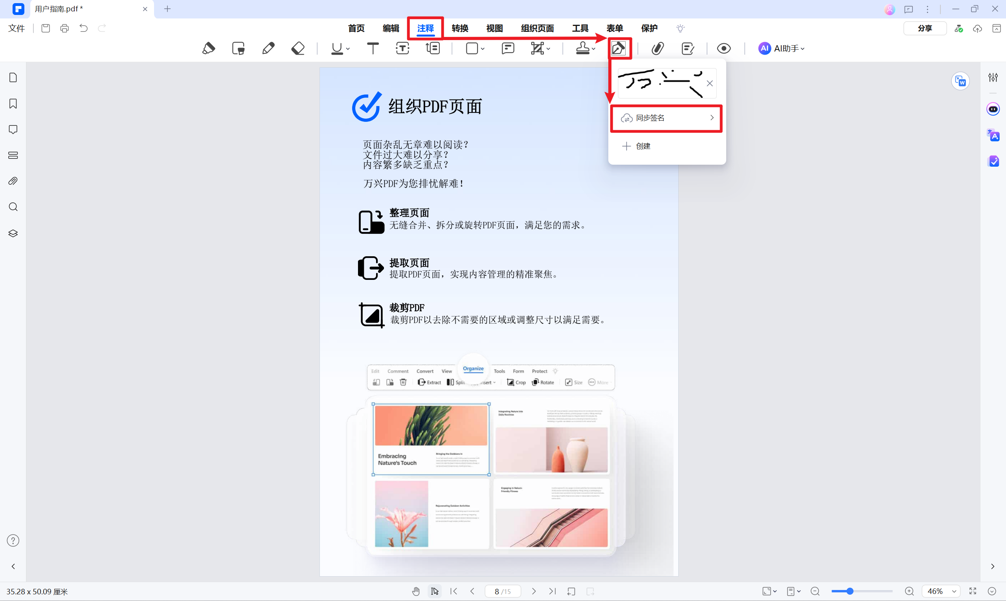Image resolution: width=1006 pixels, height=601 pixels.
Task: Open the bookmarks panel
Action: (x=13, y=104)
